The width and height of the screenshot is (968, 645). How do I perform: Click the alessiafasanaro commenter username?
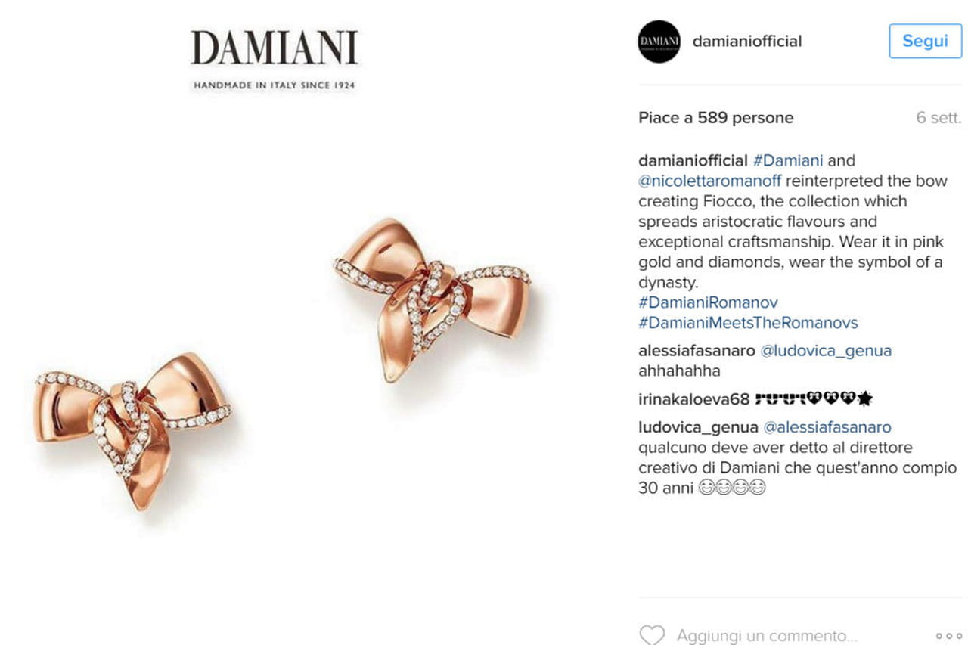(697, 351)
